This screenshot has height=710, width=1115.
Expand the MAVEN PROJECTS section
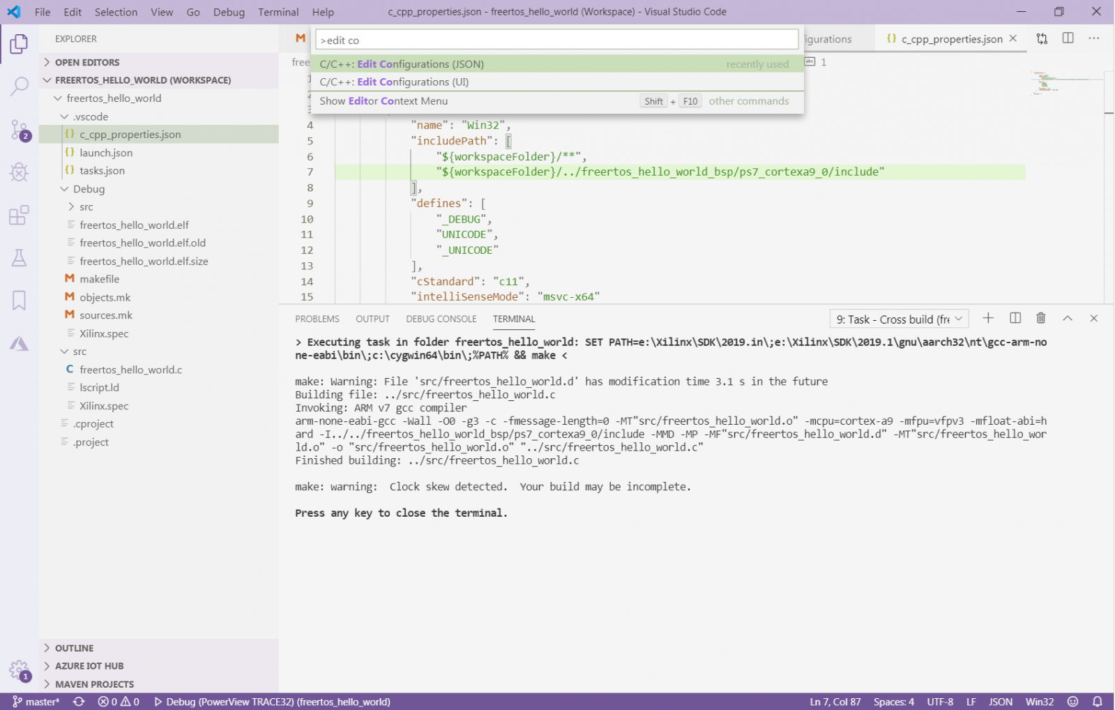coord(94,684)
